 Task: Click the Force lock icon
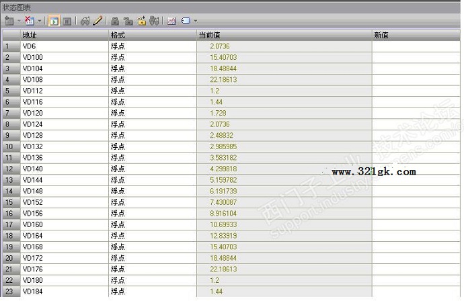coord(115,21)
